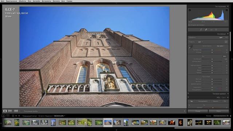Pick the White Balance eyedropper tool
Screen dimensions: 233x131
point(191,47)
